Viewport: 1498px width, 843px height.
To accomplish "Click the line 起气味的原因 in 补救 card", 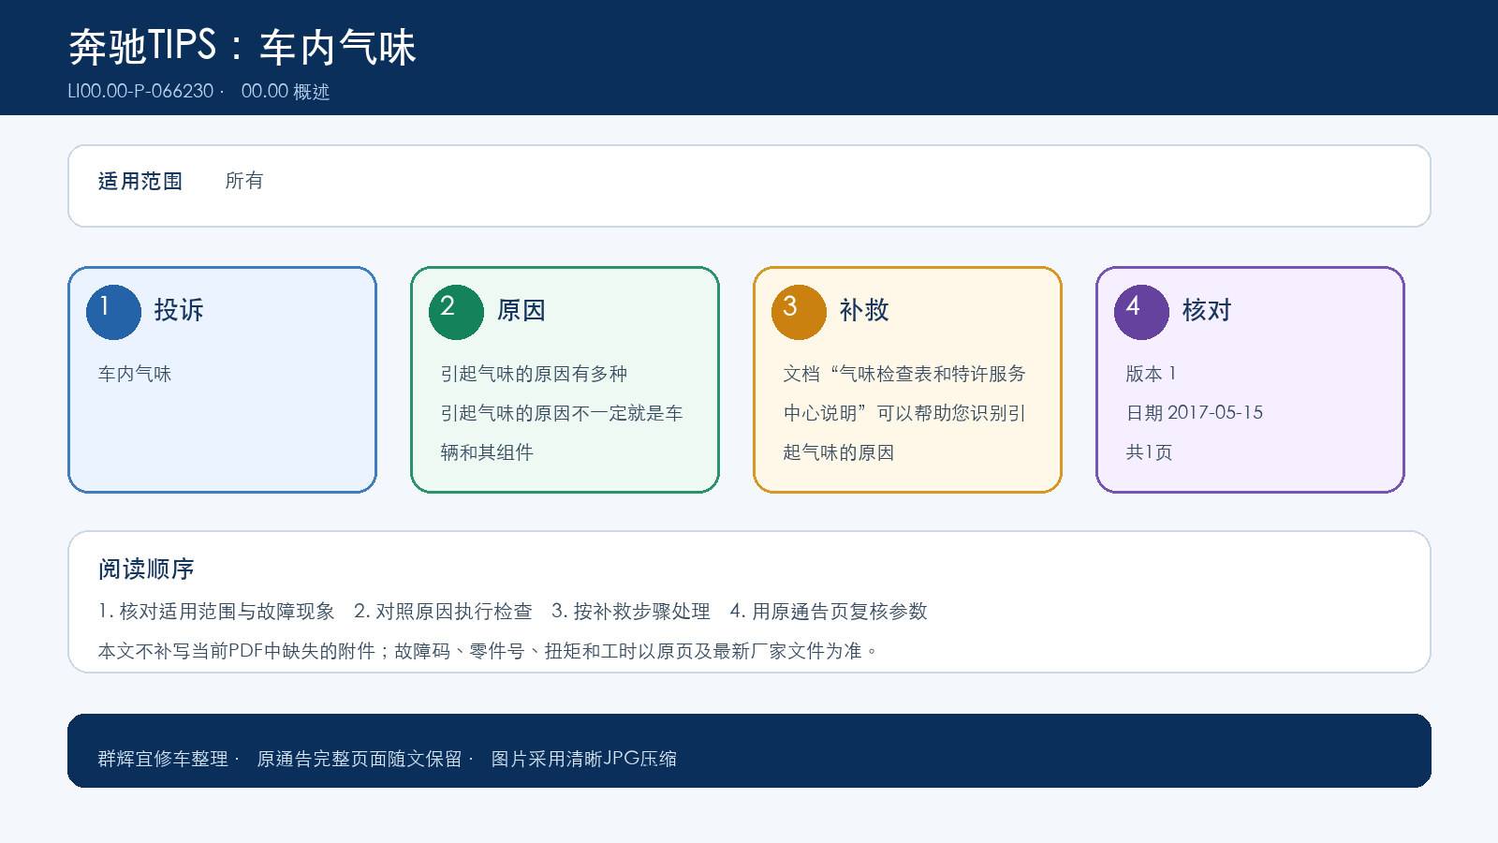I will (x=839, y=452).
